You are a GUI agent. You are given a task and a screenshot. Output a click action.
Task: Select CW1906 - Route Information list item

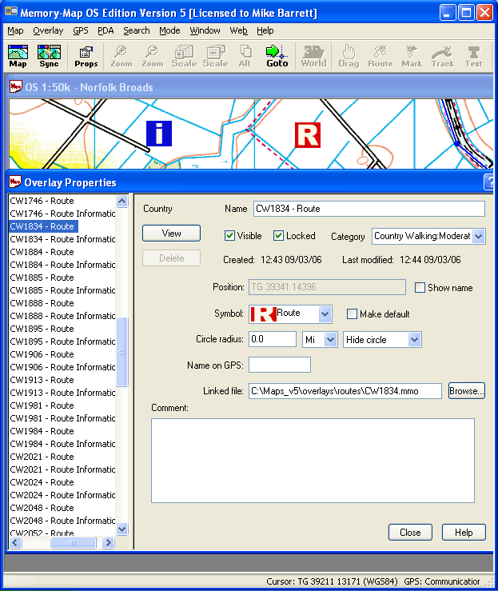pyautogui.click(x=62, y=367)
